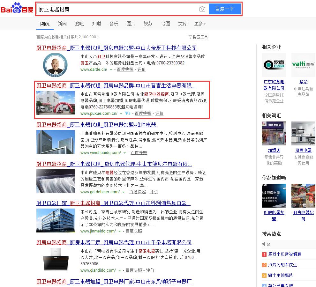The height and width of the screenshot is (287, 316).
Task: Click the vatti 华帝 logo image
Action: point(303,65)
